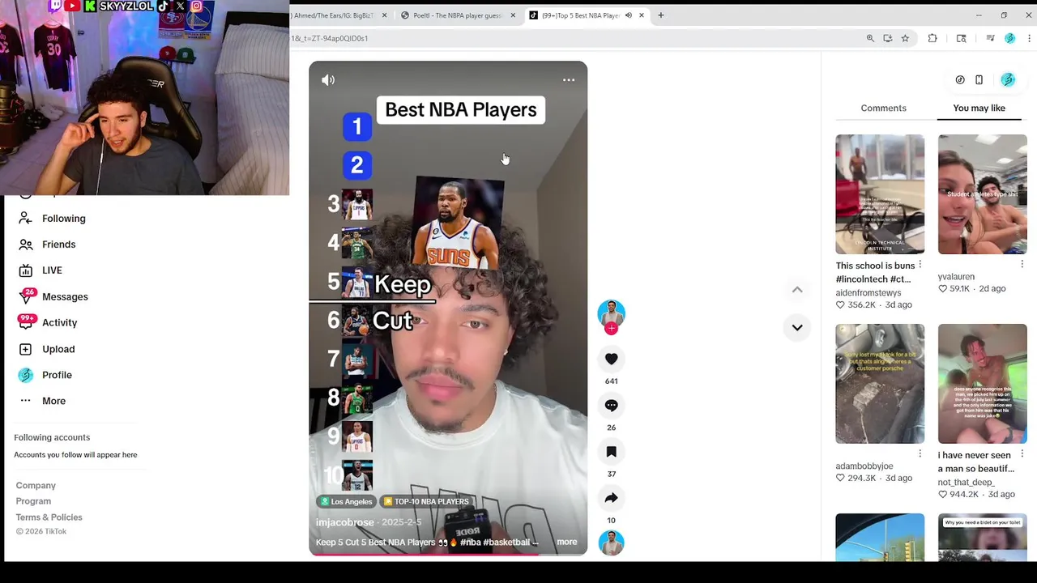Go to the next video with down arrow
This screenshot has height=583, width=1037.
tap(797, 327)
